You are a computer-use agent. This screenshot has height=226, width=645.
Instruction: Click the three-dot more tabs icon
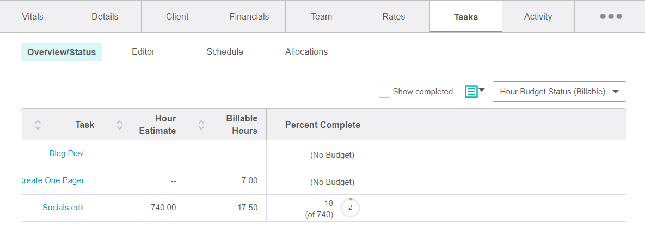611,16
